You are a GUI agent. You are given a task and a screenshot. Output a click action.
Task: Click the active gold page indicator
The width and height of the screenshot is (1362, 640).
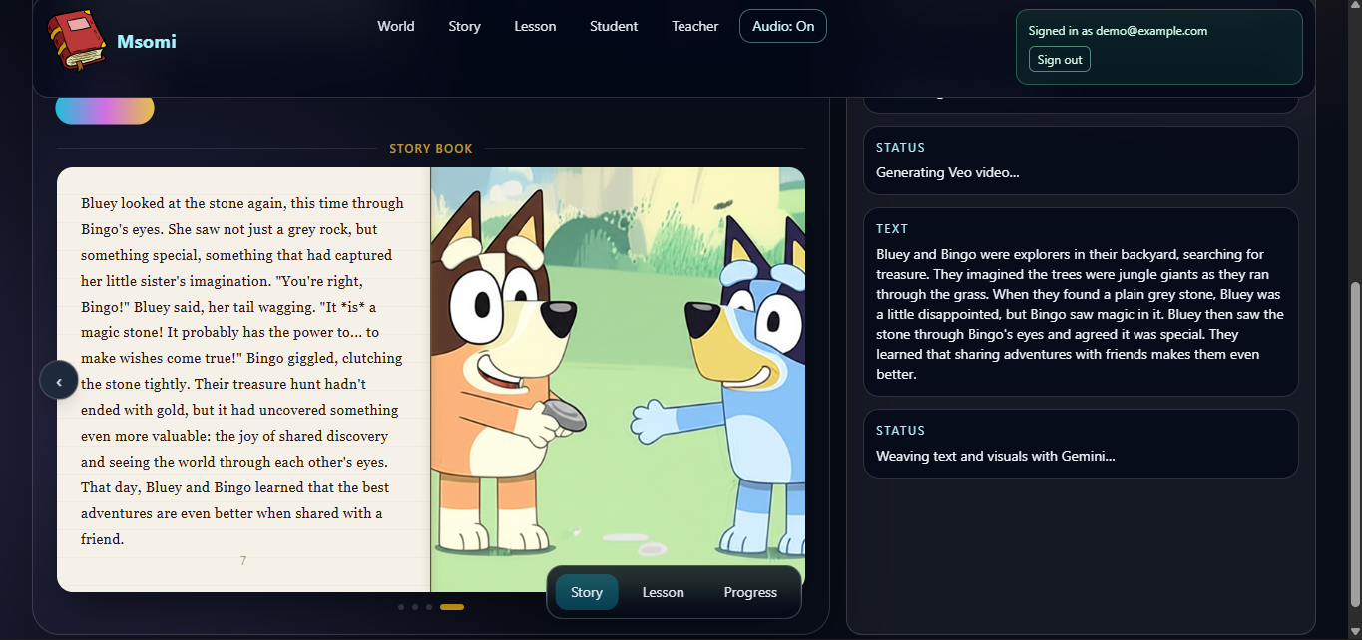click(452, 607)
